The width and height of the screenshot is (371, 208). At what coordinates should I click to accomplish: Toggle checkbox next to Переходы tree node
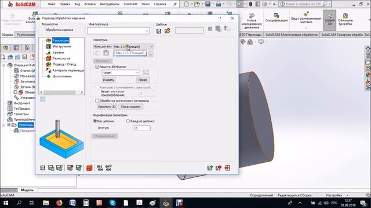click(x=9, y=125)
